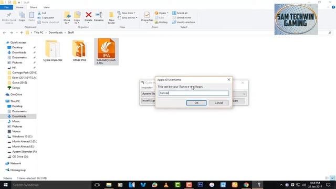Click History in the Open group
The image size is (336, 189).
161,22
